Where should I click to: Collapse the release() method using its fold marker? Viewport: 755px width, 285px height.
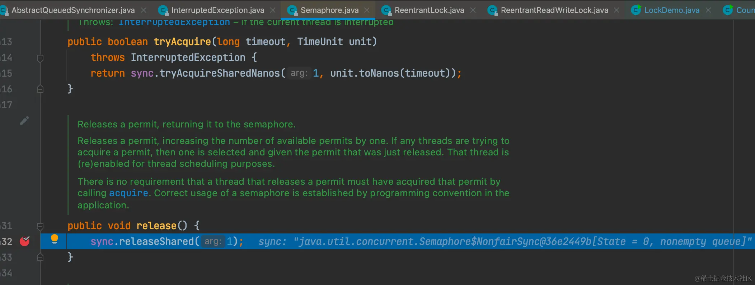coord(40,226)
